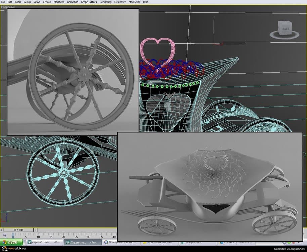Switch to Студия.max taskbar window
Image resolution: width=307 pixels, height=252 pixels.
[x=83, y=242]
